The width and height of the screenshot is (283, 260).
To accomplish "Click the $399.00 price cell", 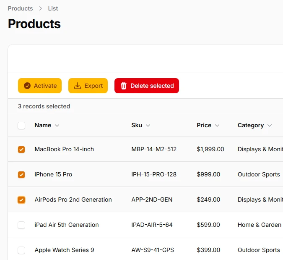I will tap(208, 250).
